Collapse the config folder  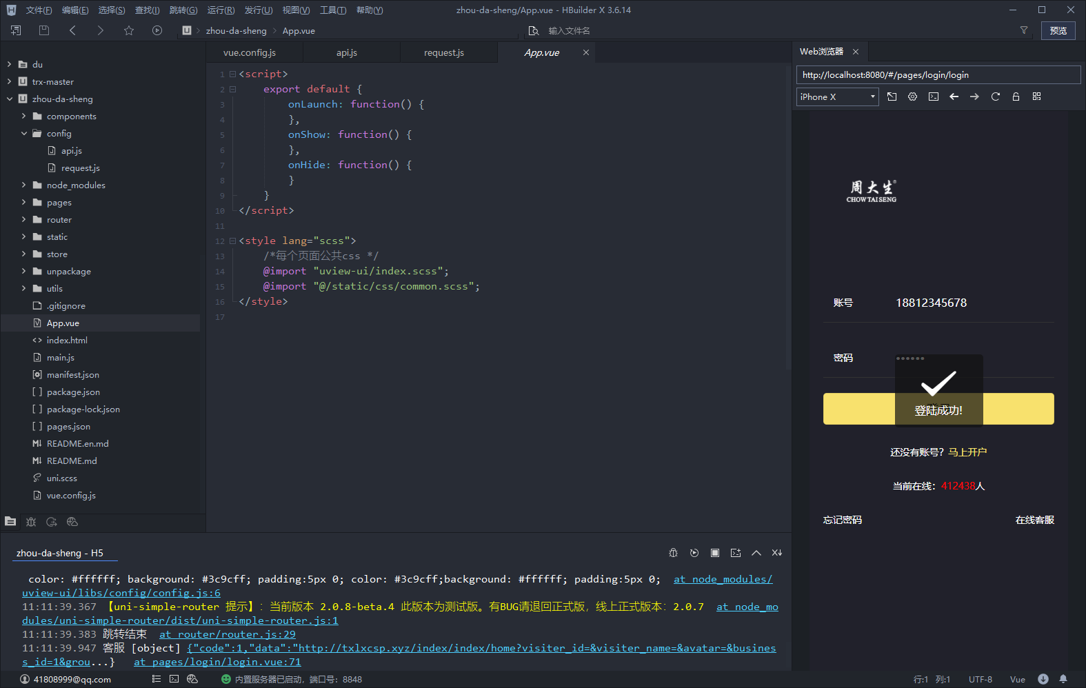pos(23,133)
